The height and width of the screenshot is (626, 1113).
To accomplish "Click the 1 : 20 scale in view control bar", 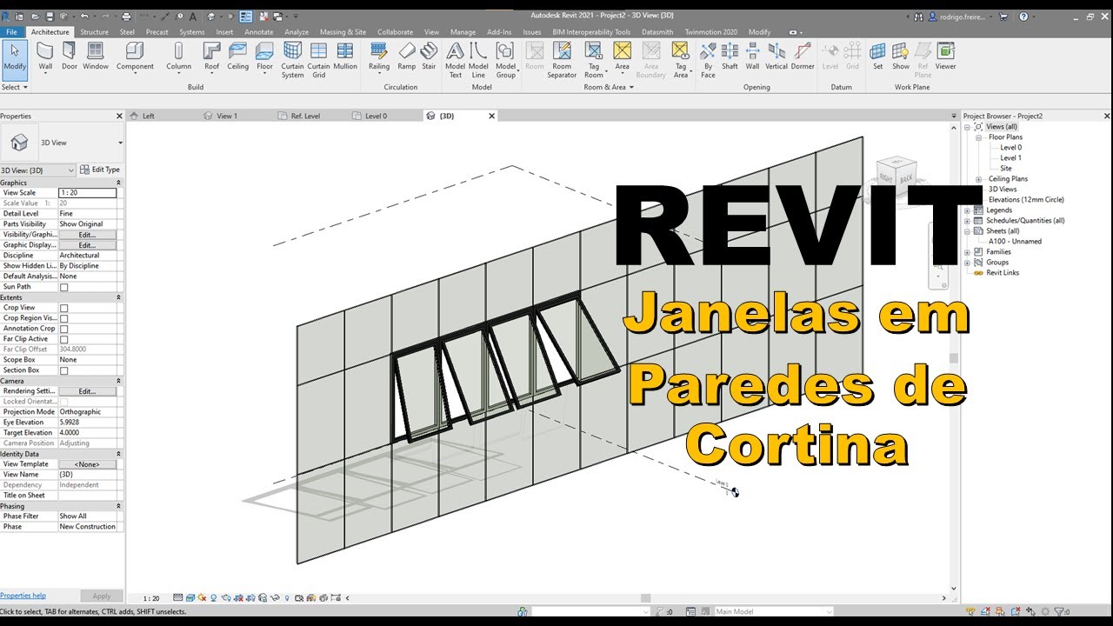I will (x=151, y=598).
